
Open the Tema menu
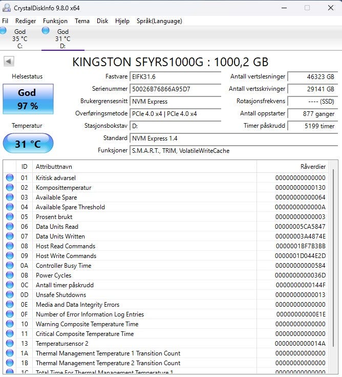[82, 21]
